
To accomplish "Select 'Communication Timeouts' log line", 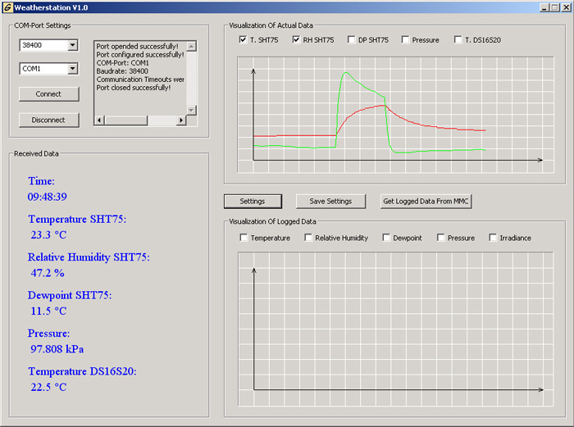I will click(140, 79).
